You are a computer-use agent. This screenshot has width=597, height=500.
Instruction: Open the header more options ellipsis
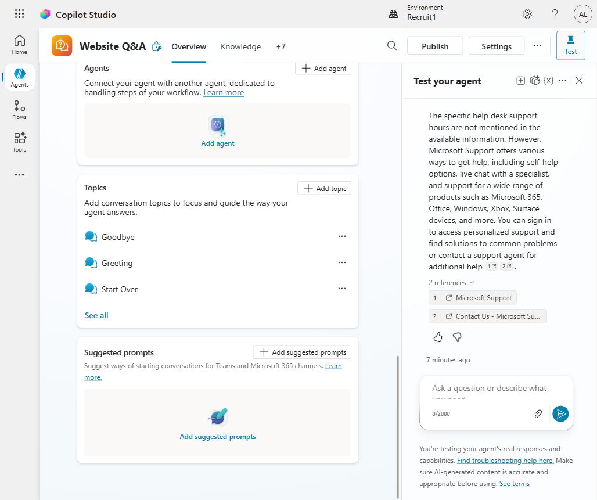point(537,46)
